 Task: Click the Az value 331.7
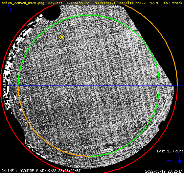pyautogui.click(x=141, y=3)
